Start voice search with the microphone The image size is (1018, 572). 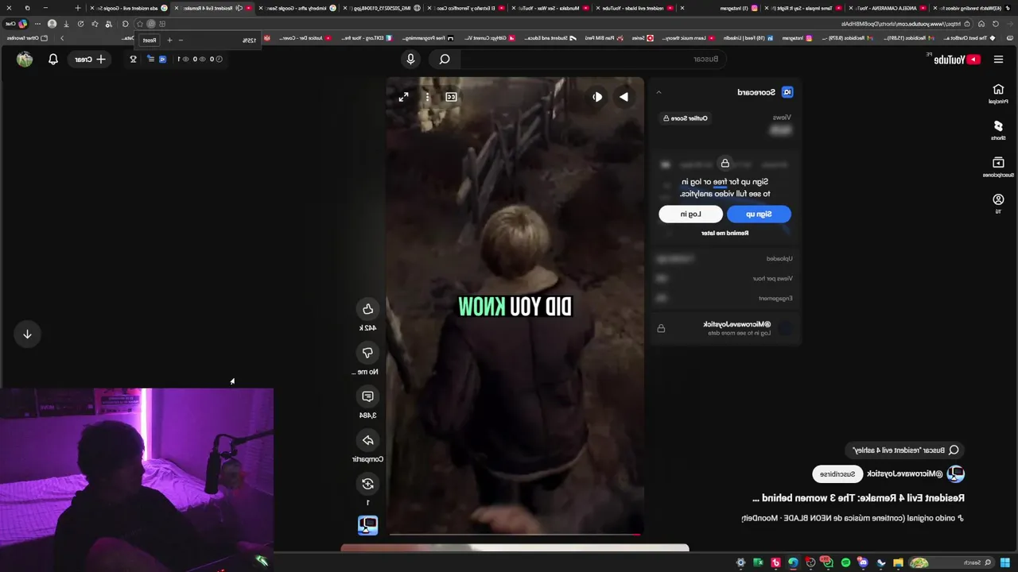coord(410,59)
